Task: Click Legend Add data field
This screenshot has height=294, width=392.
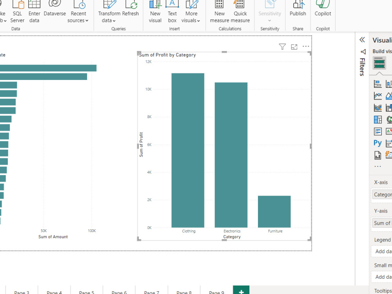Action: (x=382, y=252)
